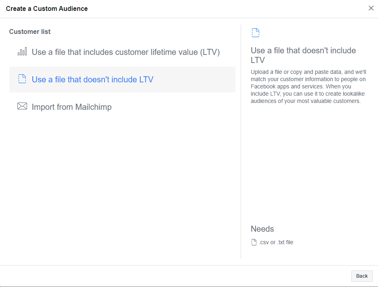Click the bar chart icon for LTV file
Screen dimensions: 378x287
point(22,52)
